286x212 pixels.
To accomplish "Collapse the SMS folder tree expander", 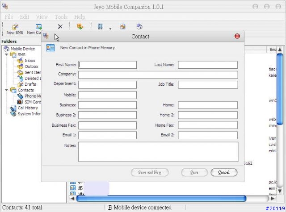I will click(7, 54).
